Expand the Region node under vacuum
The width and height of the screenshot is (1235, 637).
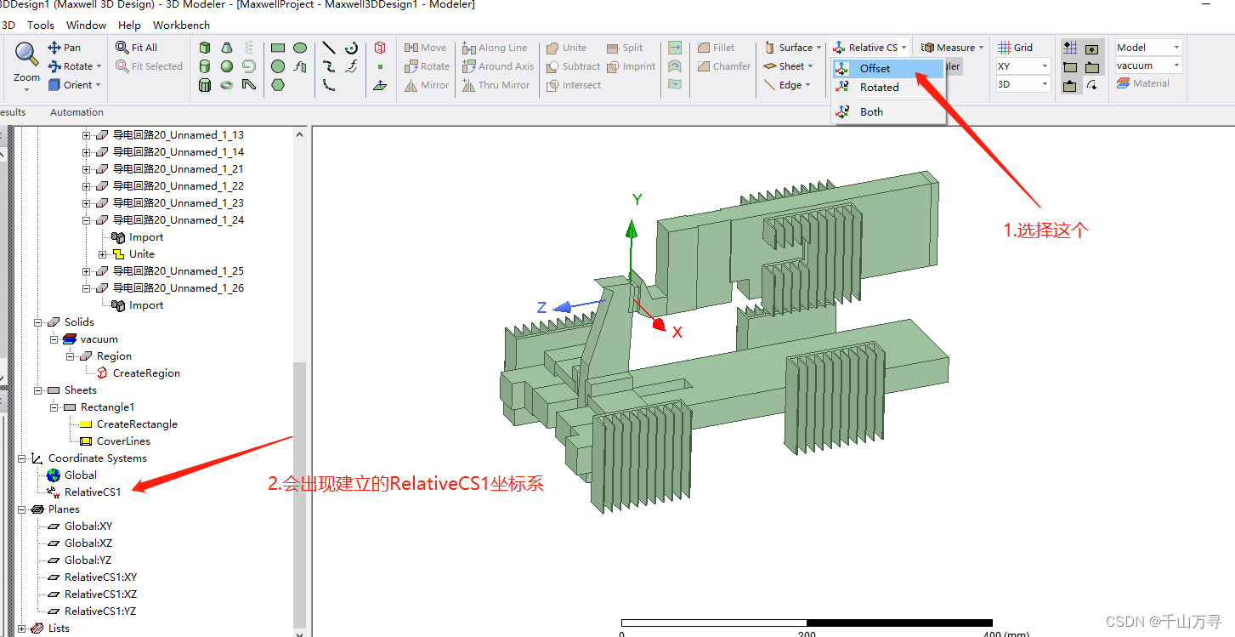[x=71, y=355]
